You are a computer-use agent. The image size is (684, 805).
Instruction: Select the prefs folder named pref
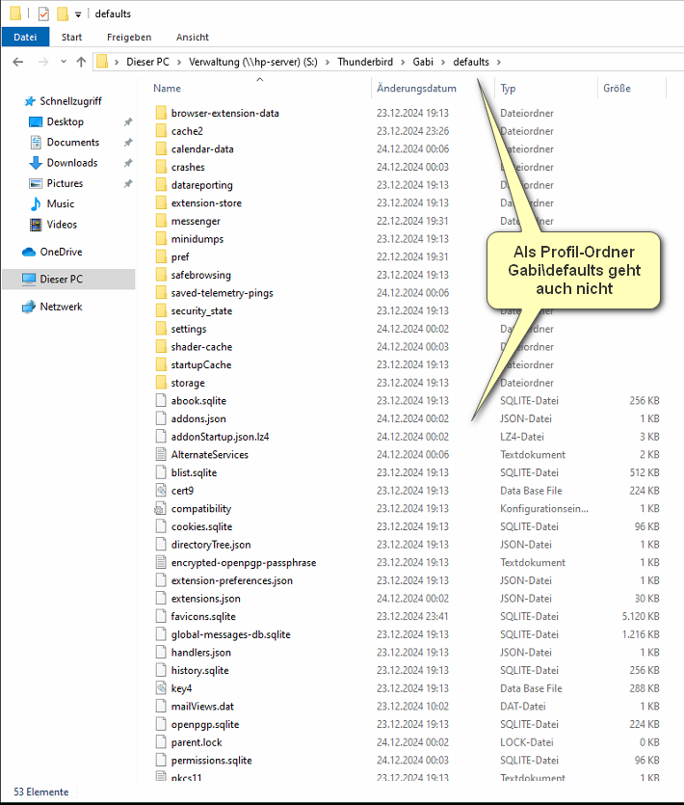coord(180,257)
